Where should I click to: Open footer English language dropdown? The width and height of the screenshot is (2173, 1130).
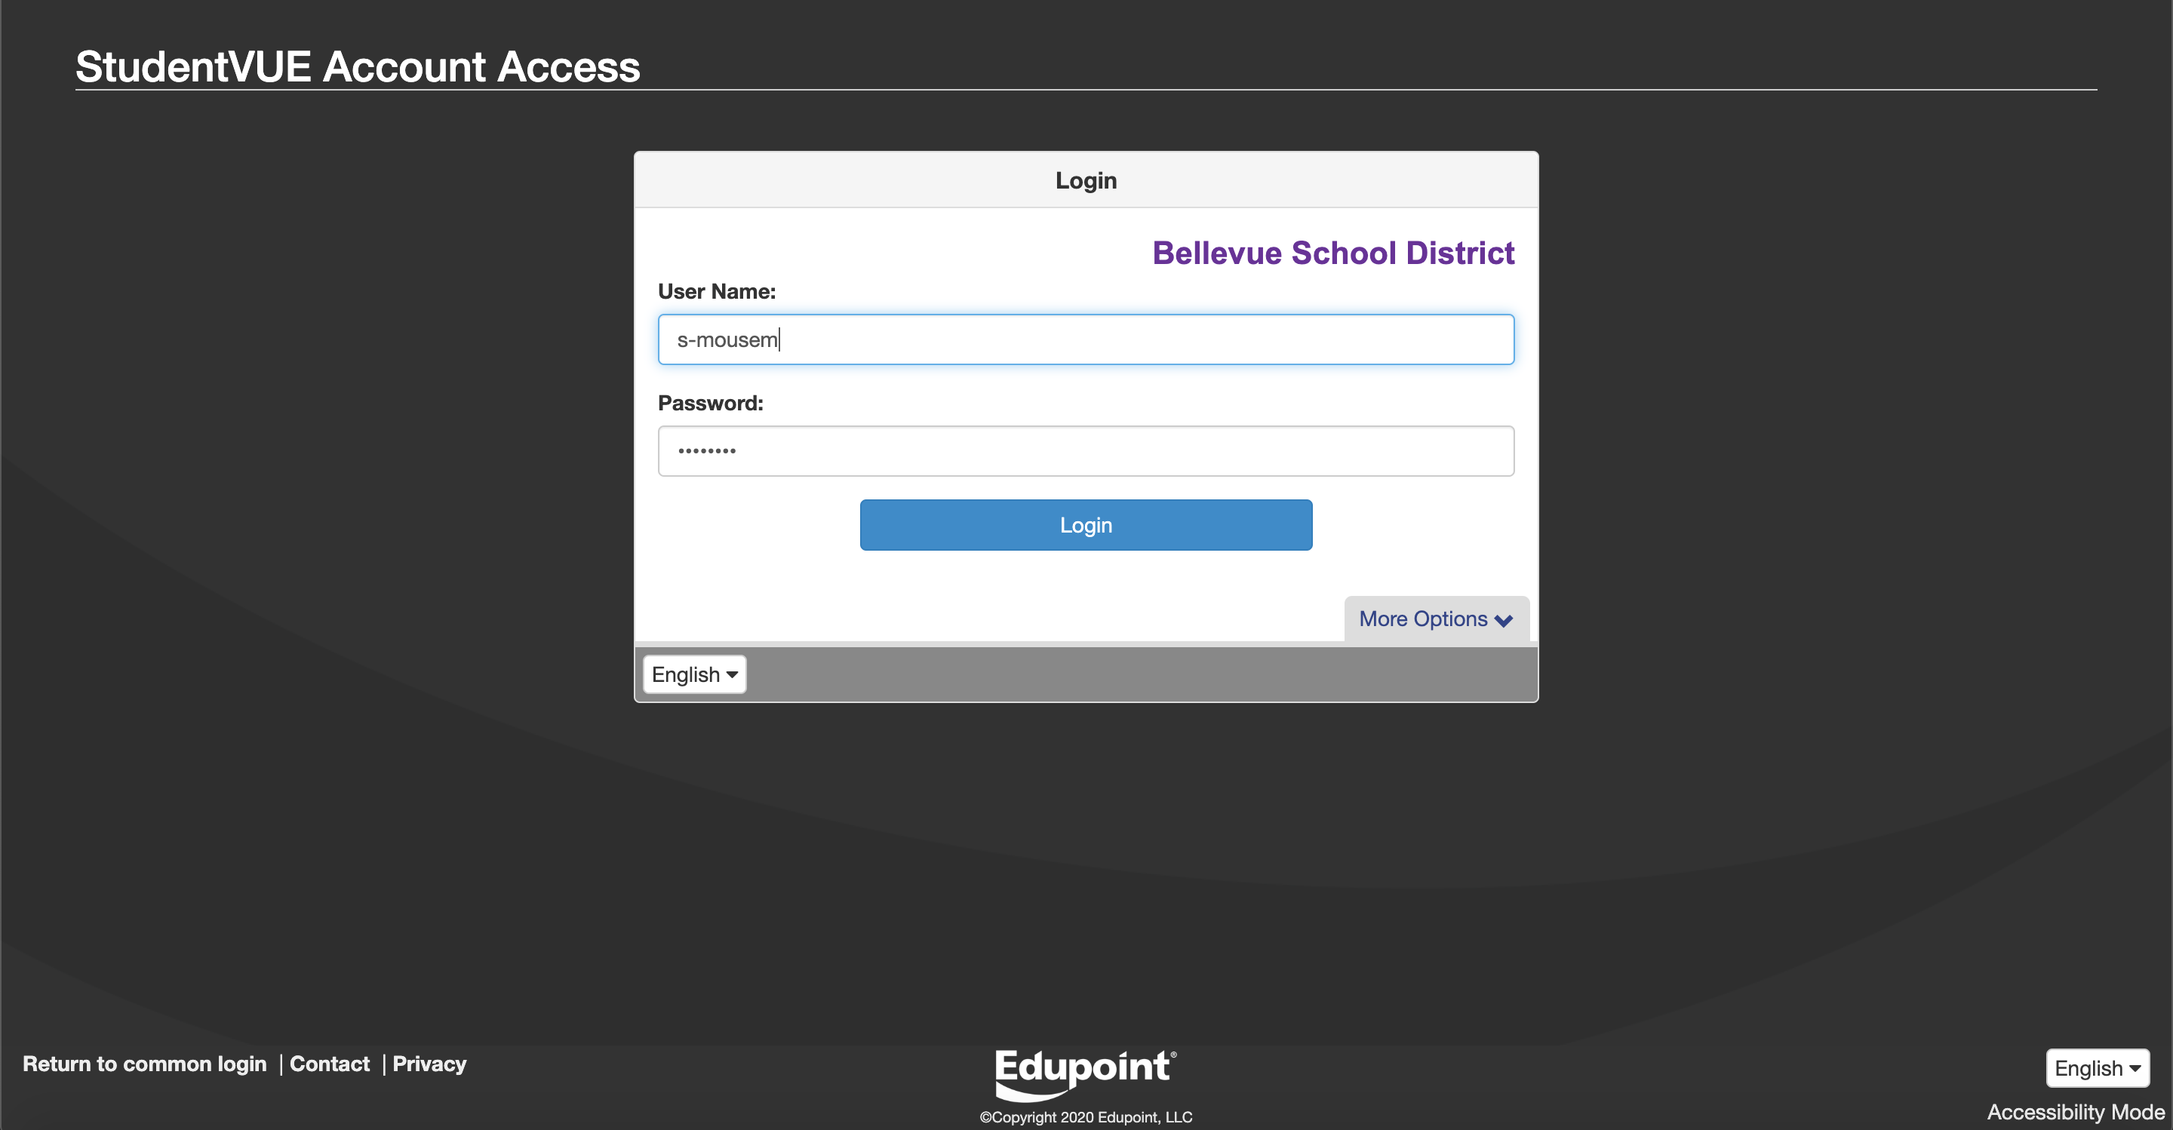2096,1068
